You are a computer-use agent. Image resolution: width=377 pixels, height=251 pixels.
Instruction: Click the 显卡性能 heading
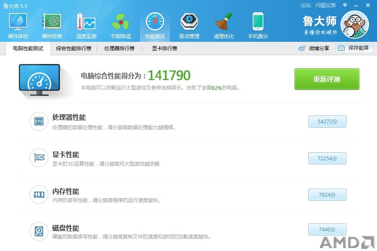(x=66, y=154)
